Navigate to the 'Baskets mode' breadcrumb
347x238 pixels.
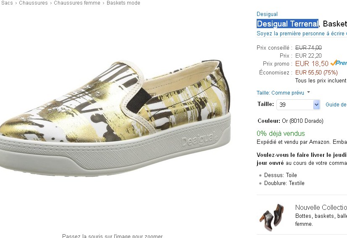(x=124, y=3)
